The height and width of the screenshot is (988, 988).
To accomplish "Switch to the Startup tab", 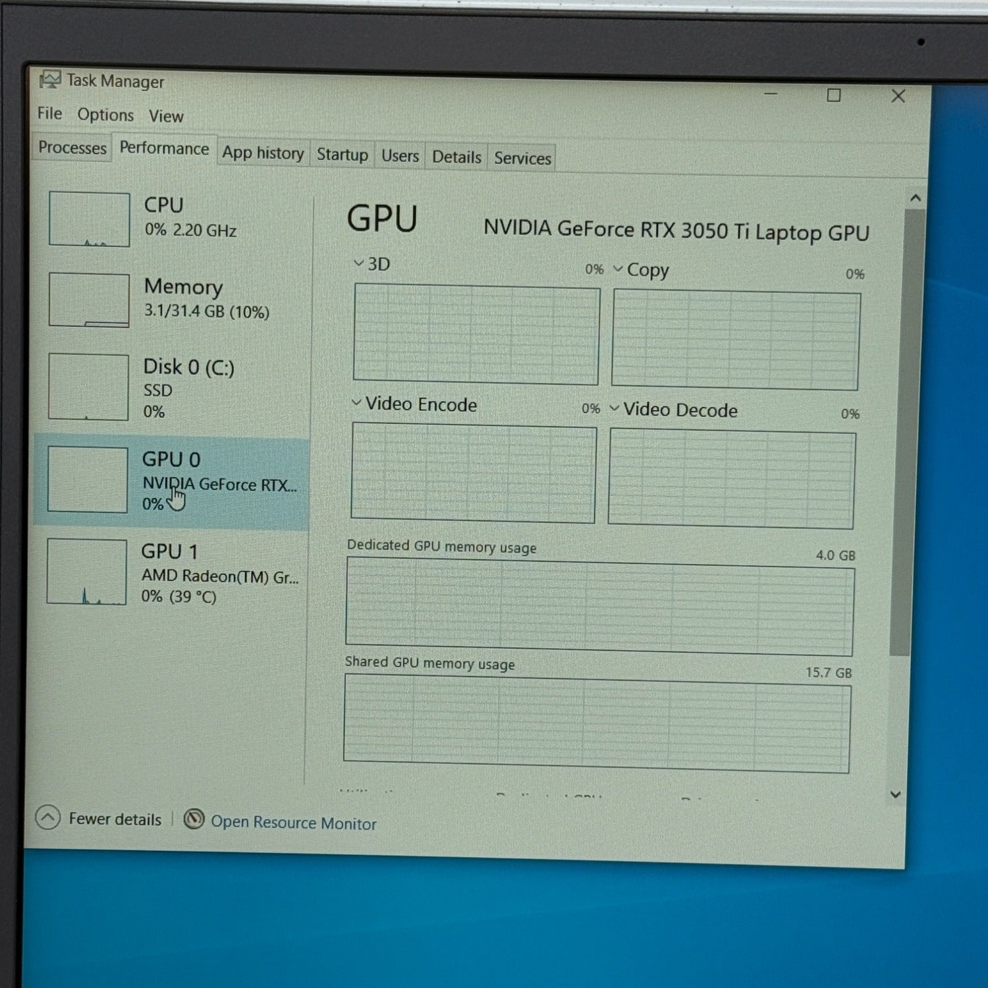I will (x=342, y=155).
